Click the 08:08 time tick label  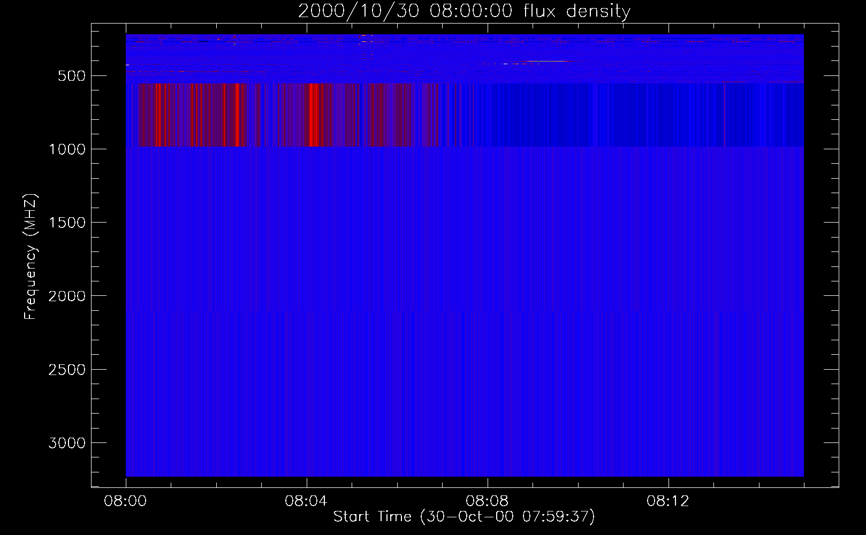coord(488,502)
